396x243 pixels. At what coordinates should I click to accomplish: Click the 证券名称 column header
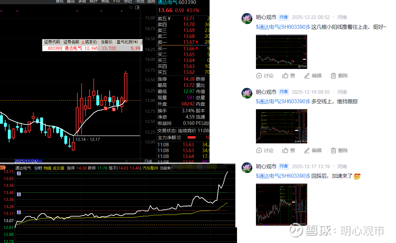pos(71,42)
